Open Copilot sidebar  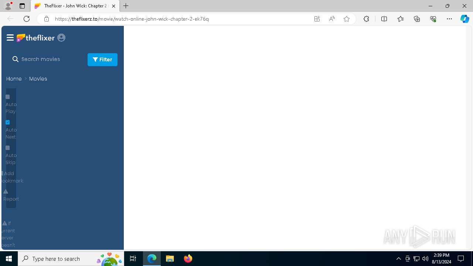point(465,19)
